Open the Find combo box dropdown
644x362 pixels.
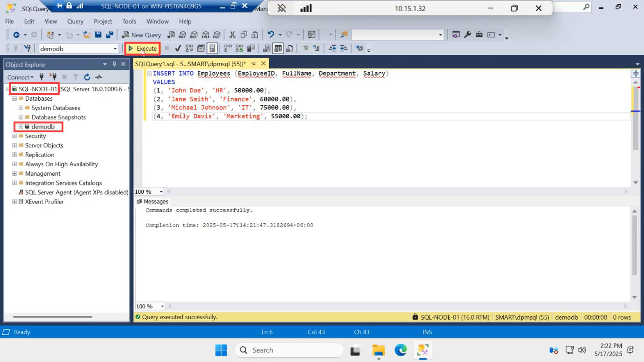[x=441, y=34]
